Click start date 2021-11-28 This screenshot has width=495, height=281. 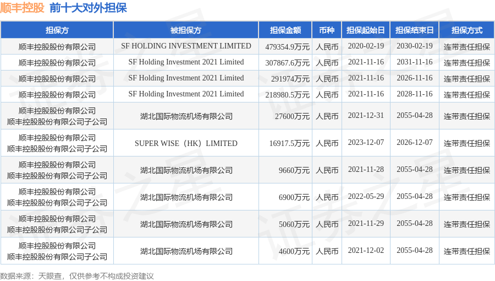tap(366, 170)
